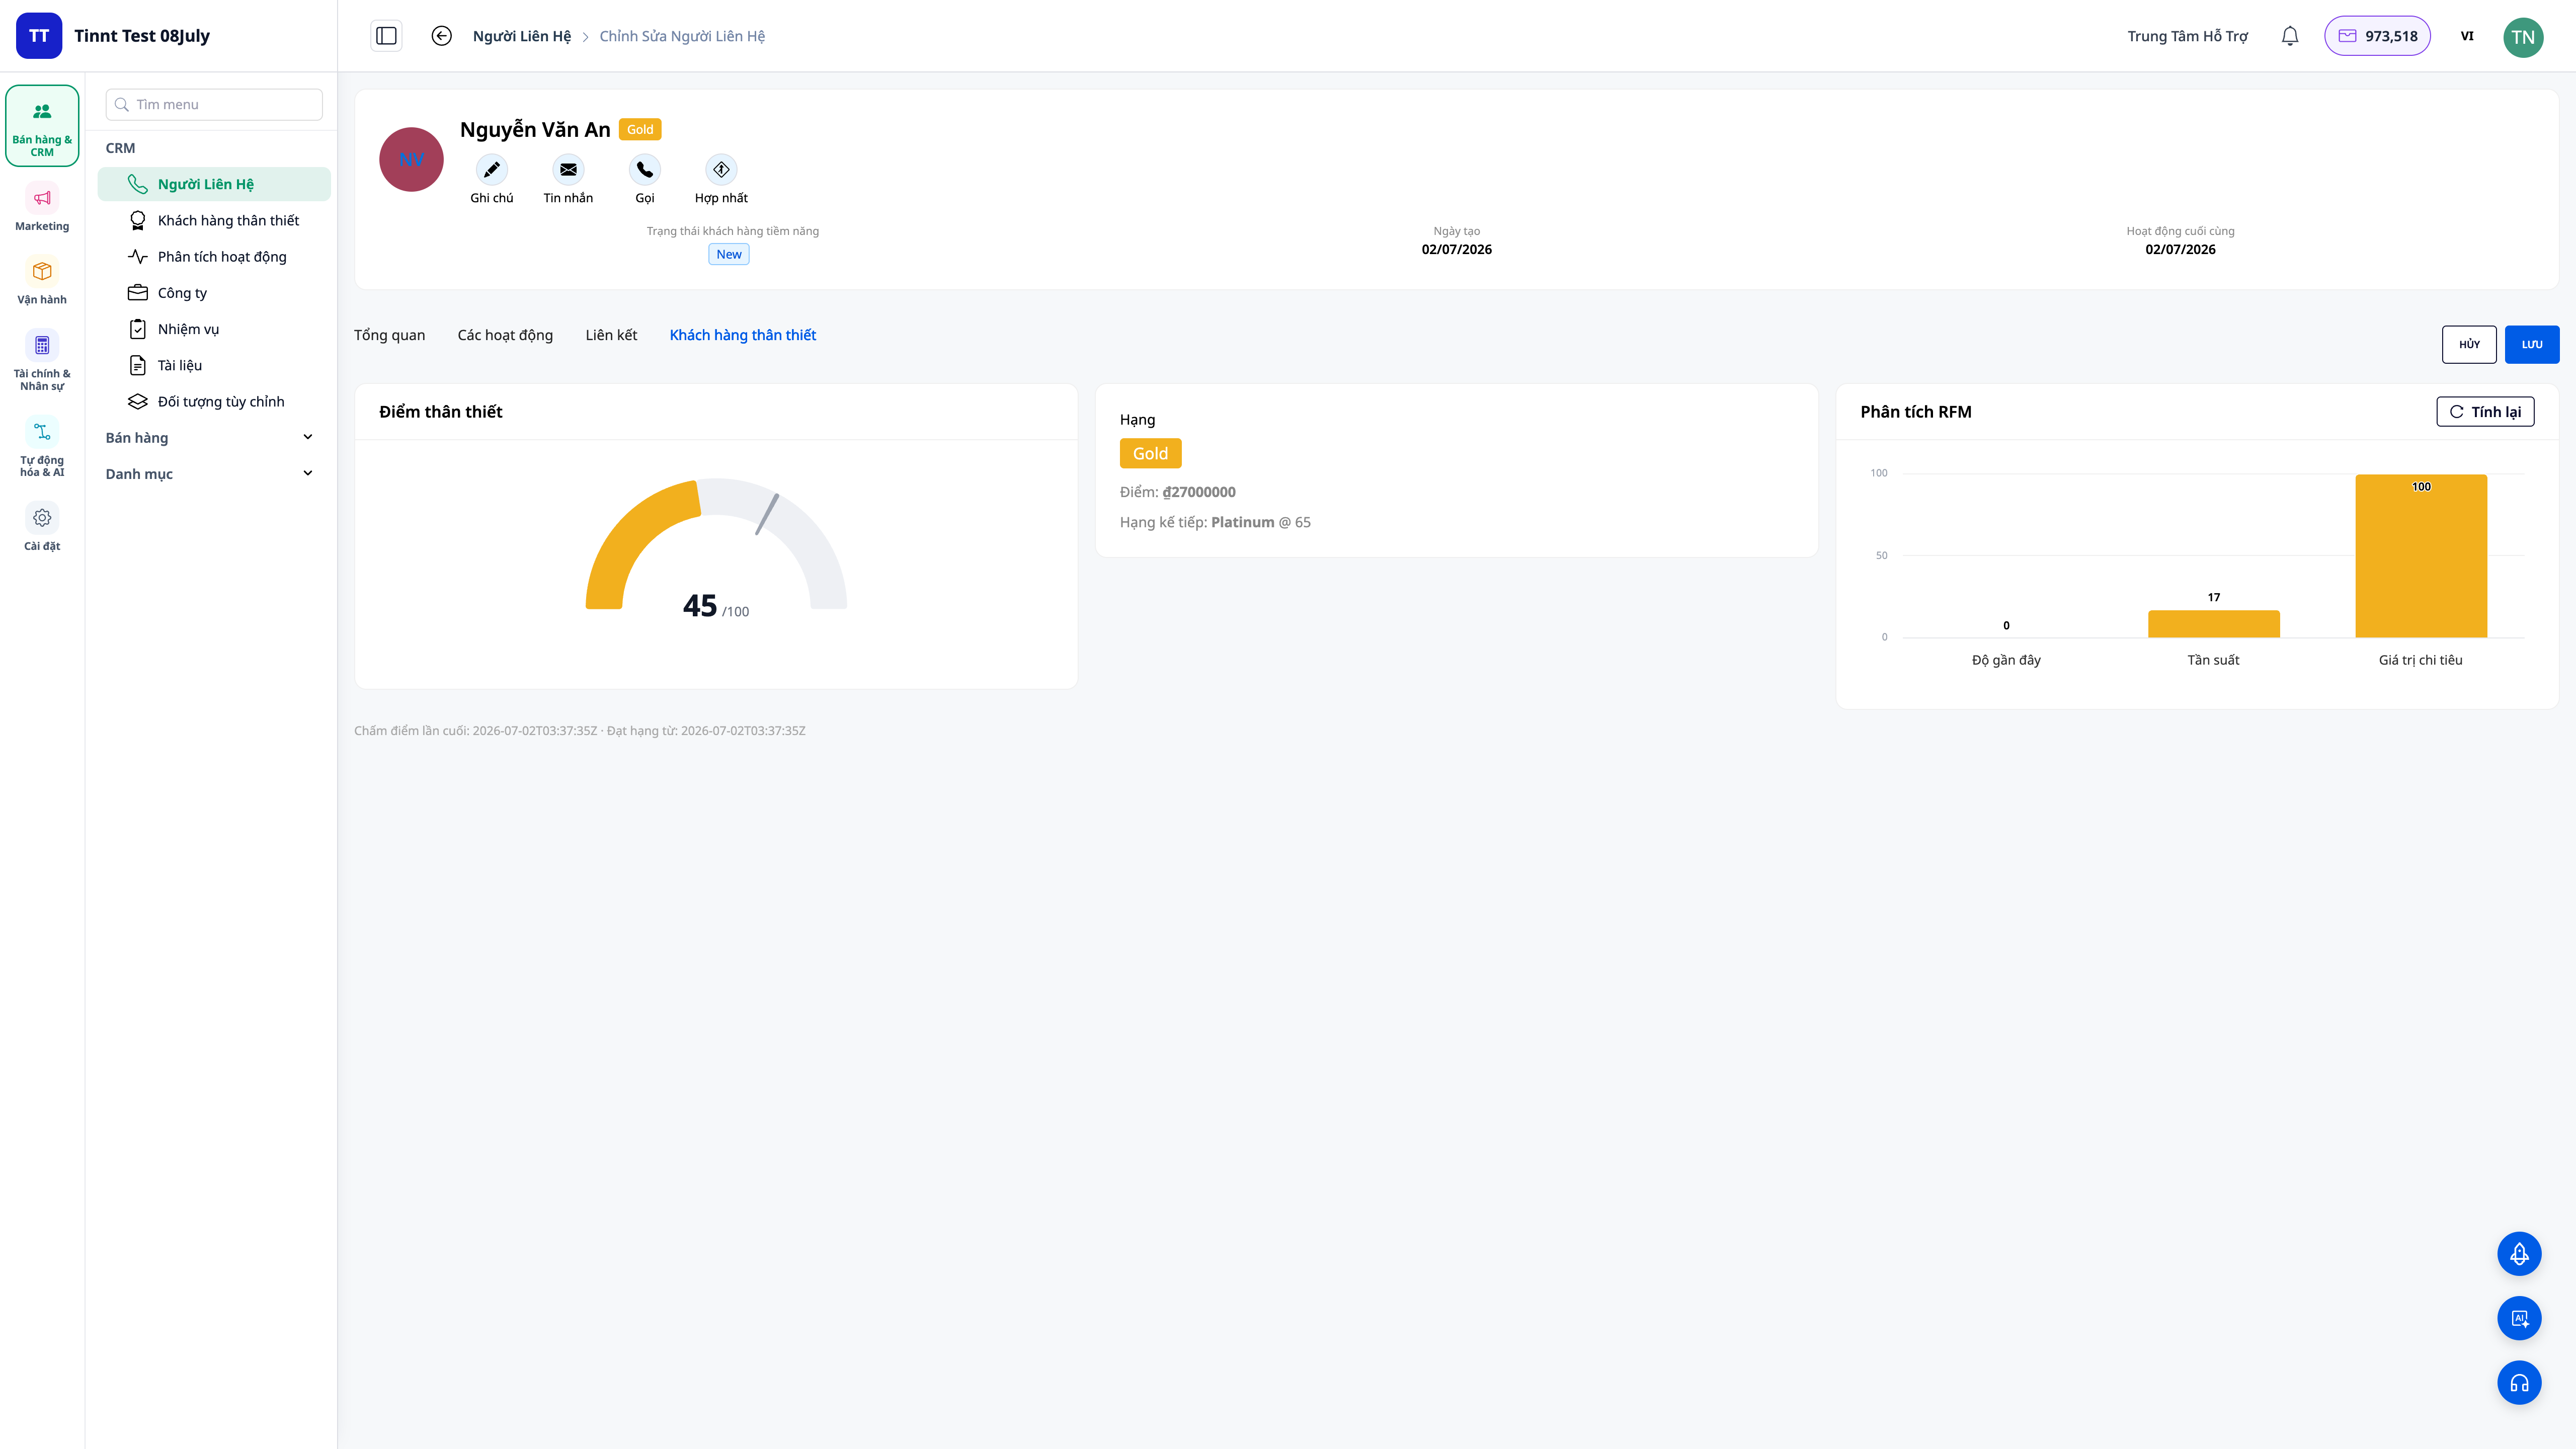The width and height of the screenshot is (2576, 1449).
Task: Click the Gold rank tag under Hạng
Action: tap(1150, 453)
